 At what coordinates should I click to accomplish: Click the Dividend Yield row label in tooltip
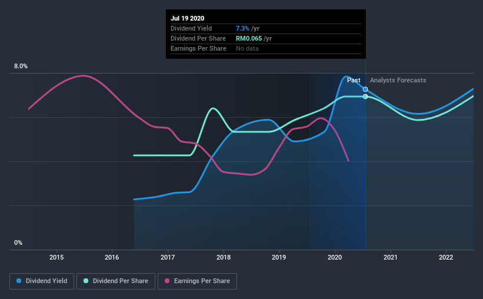191,28
